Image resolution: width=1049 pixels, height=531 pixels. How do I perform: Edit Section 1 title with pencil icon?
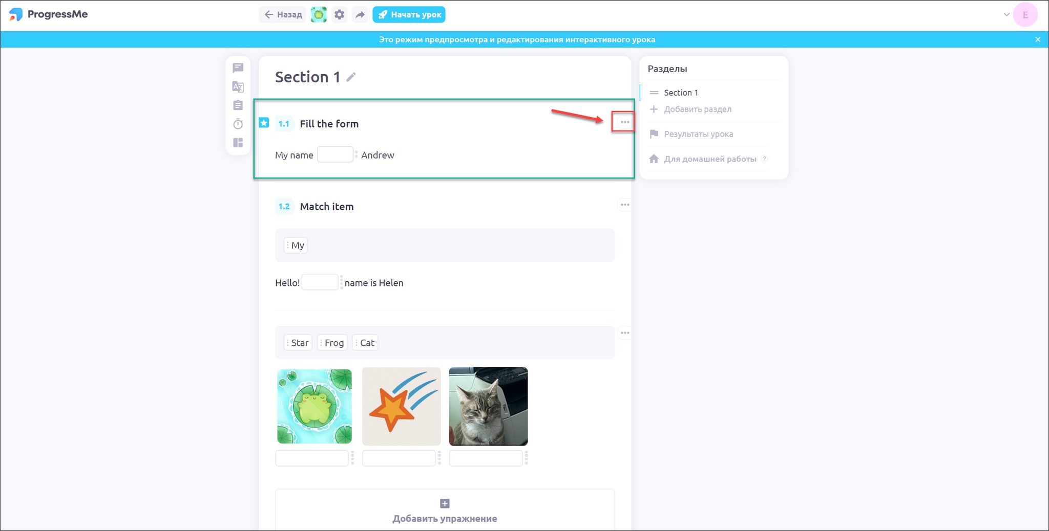point(351,77)
